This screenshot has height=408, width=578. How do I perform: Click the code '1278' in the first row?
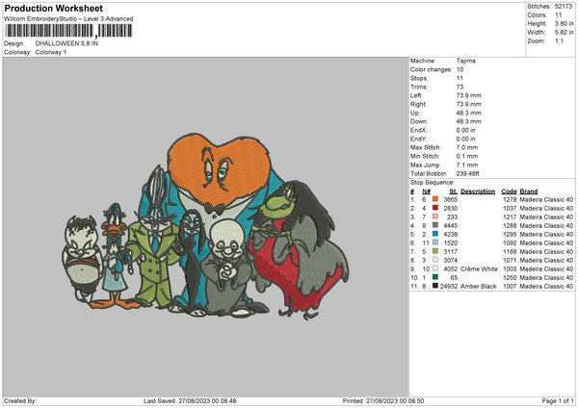click(510, 199)
